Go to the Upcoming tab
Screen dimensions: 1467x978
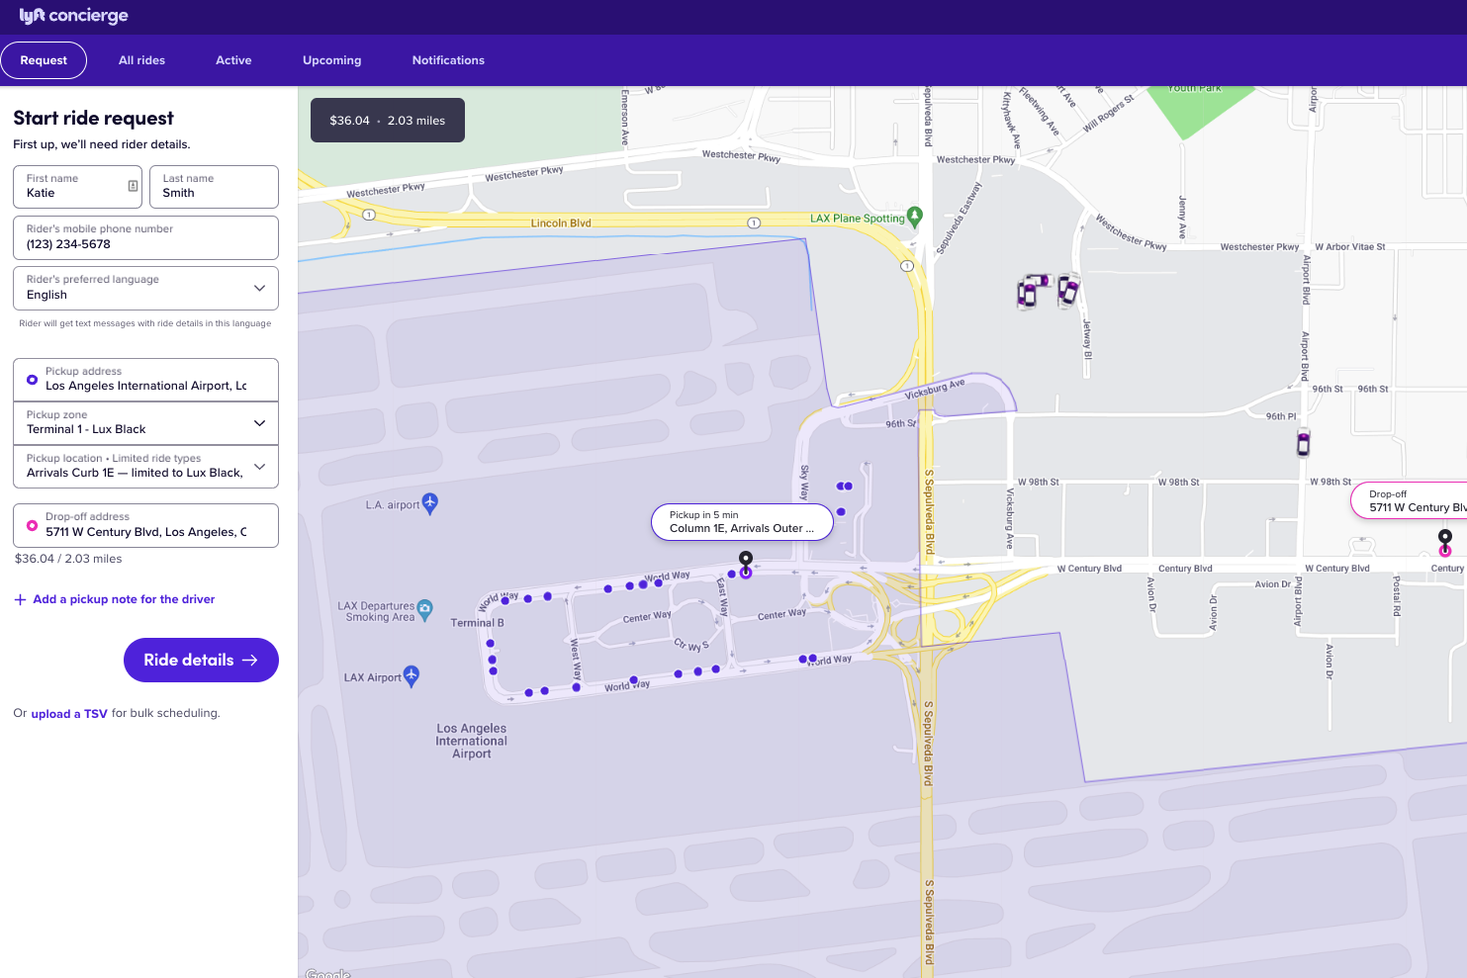[x=331, y=60]
